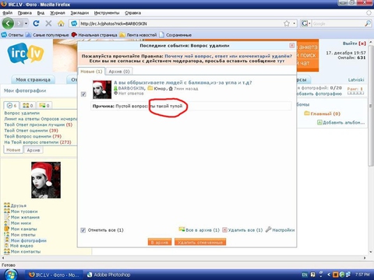Image resolution: width=374 pixels, height=280 pixels.
Task: Open Друзья in the sidebar
Action: [x=16, y=205]
